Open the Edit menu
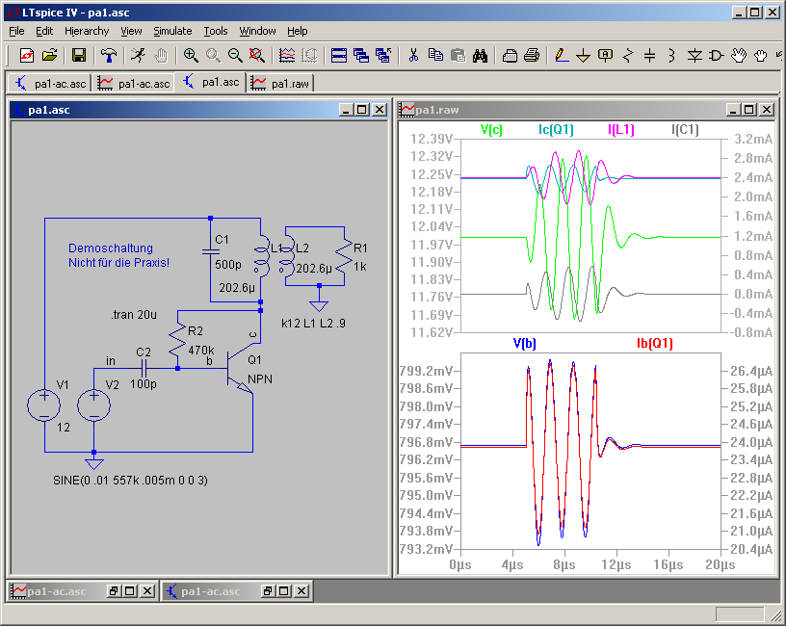The image size is (786, 626). (44, 31)
